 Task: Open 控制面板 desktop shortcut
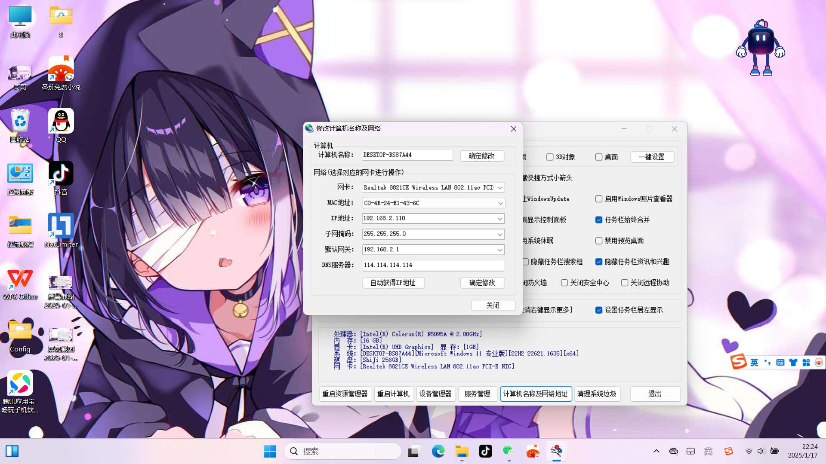point(20,179)
